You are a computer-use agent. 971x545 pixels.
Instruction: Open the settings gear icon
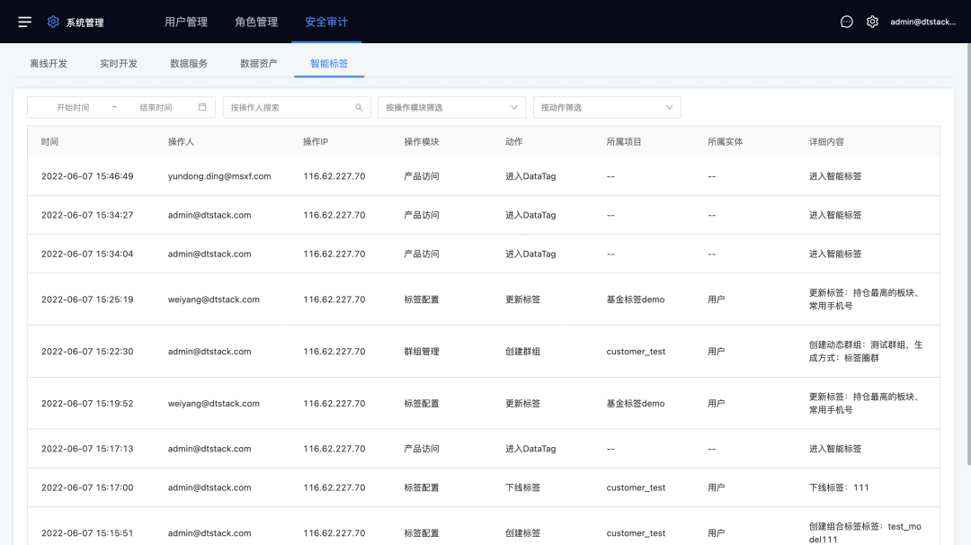tap(872, 22)
